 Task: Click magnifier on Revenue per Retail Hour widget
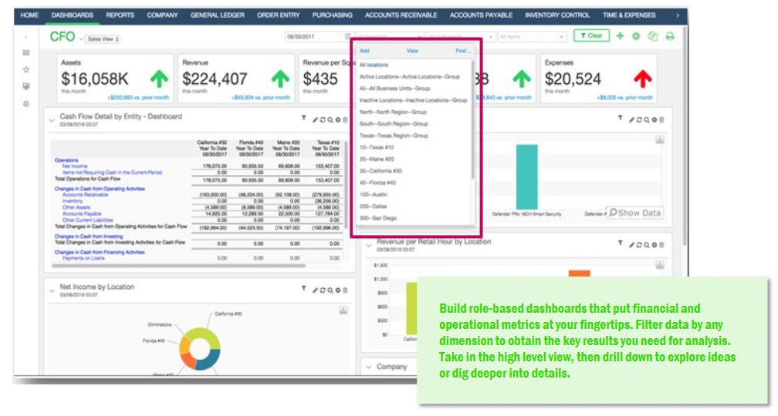coord(647,245)
